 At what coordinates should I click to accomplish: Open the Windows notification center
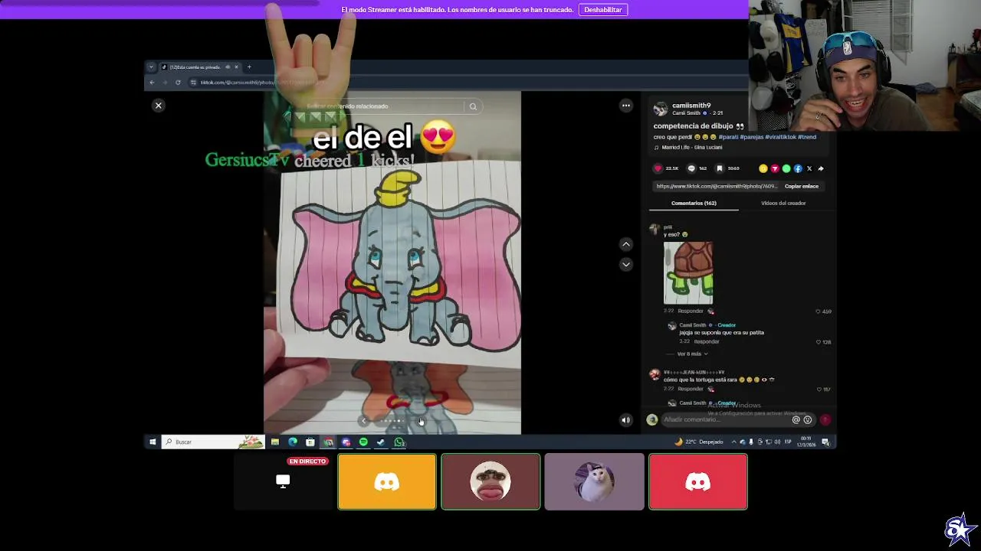coord(825,442)
